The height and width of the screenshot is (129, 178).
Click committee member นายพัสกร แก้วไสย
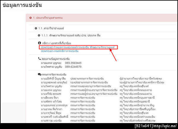point(51,102)
